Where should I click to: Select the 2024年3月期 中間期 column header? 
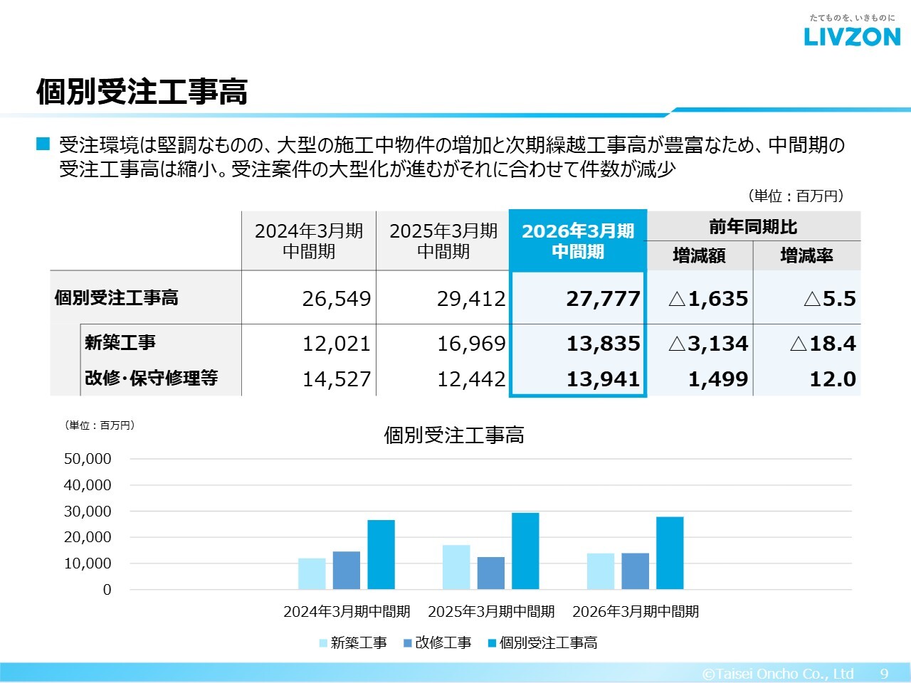[x=309, y=241]
